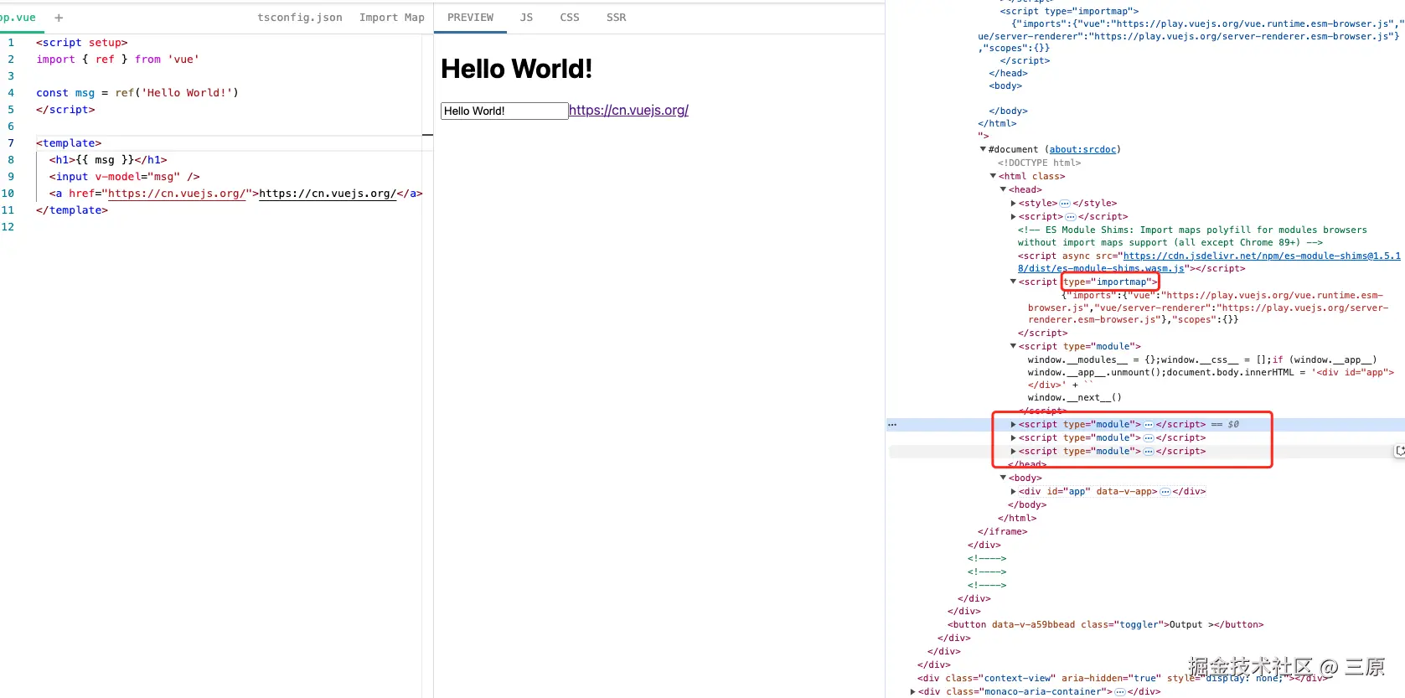This screenshot has height=698, width=1405.
Task: Expand the style element node
Action: (1014, 204)
